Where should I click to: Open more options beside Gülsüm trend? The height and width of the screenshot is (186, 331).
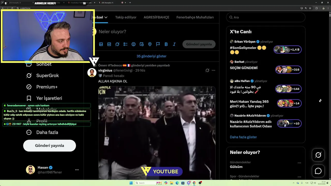tap(299, 163)
